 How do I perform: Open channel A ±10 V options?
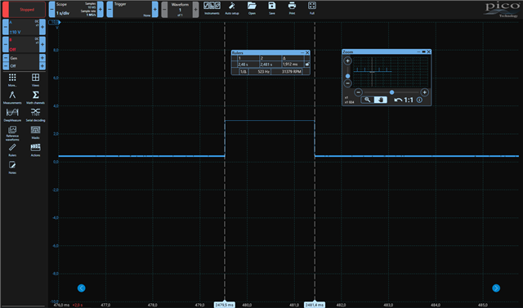click(24, 27)
